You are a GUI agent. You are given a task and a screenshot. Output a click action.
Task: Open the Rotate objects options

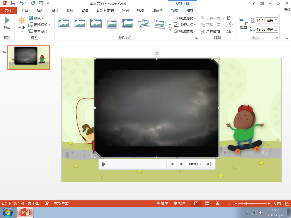[230, 31]
